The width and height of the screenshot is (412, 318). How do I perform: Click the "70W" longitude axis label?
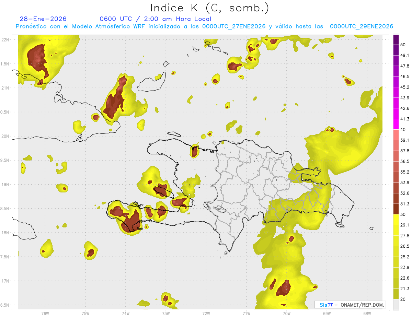tap(286, 313)
